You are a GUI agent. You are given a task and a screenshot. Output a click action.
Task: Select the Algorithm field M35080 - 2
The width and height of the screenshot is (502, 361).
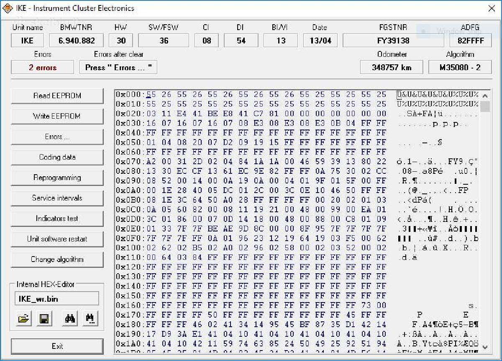point(460,67)
